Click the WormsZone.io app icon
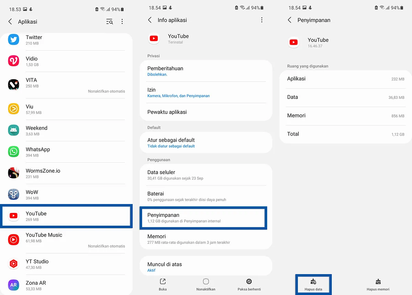The image size is (412, 295). coord(13,173)
